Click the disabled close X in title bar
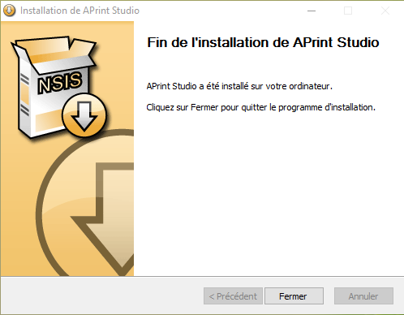The width and height of the screenshot is (404, 315). click(385, 11)
